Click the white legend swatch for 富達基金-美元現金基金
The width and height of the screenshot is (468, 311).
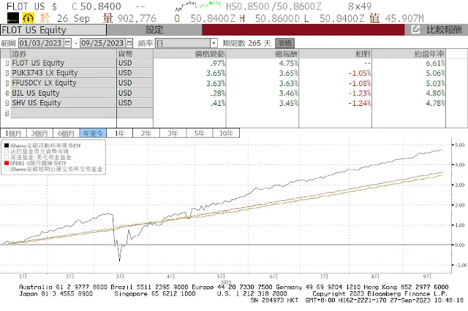point(7,157)
